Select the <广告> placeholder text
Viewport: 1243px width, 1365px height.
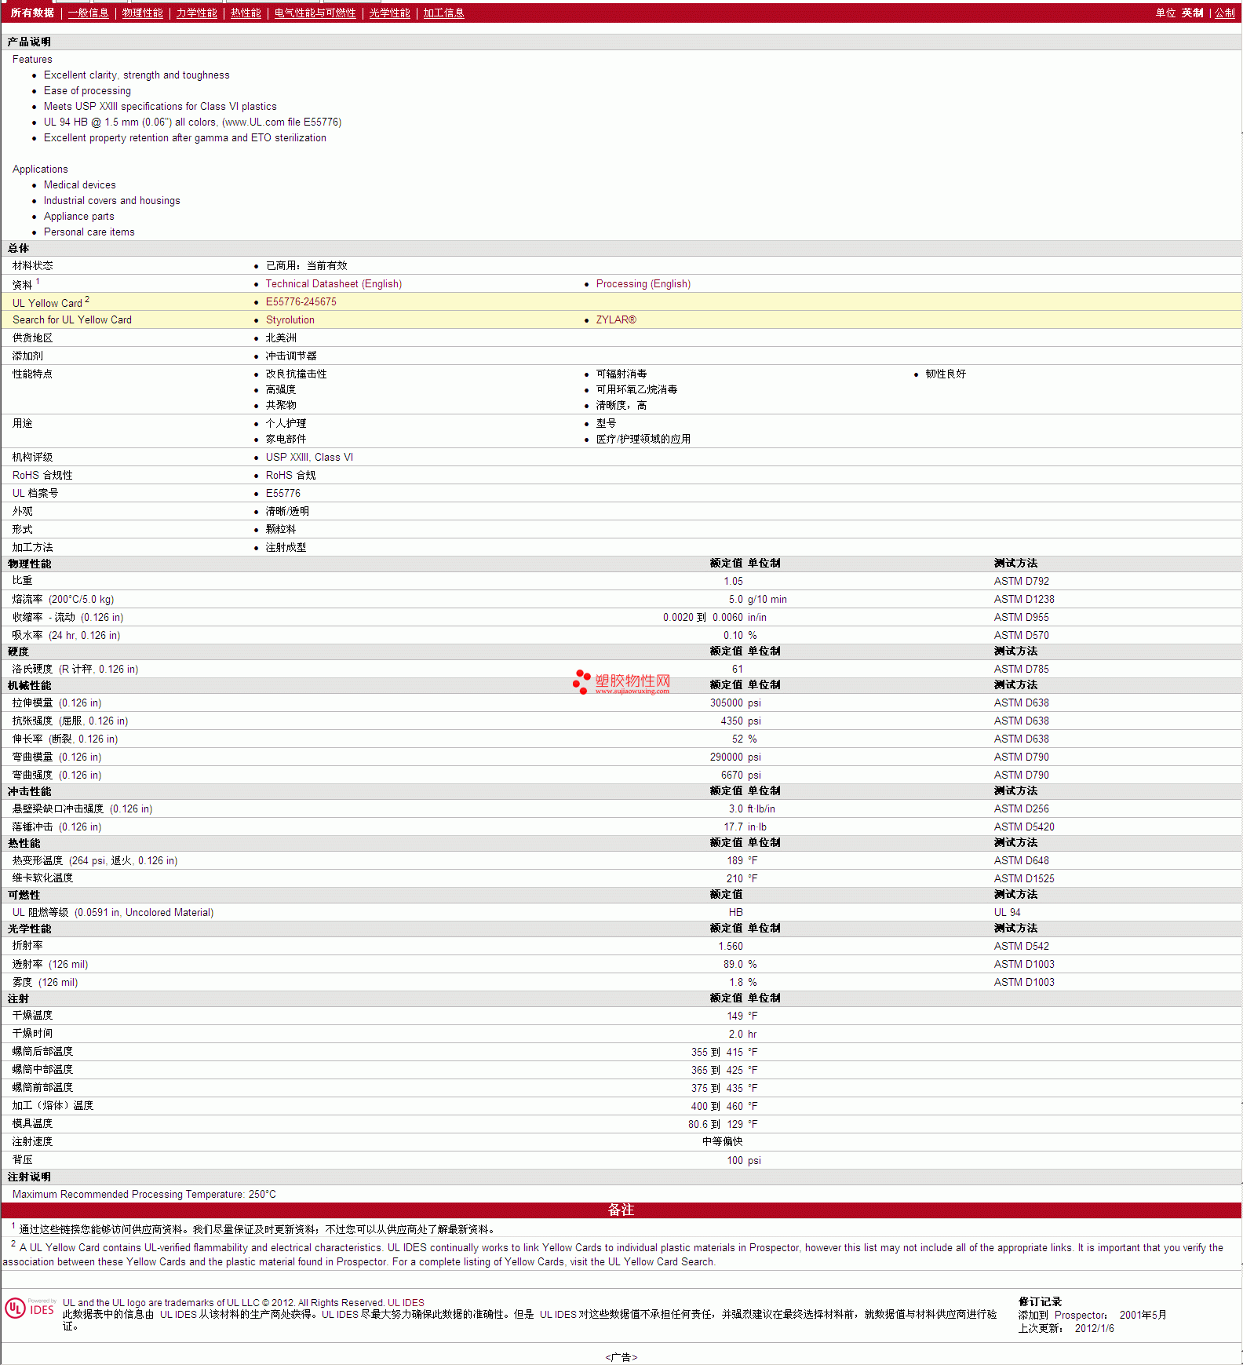(x=621, y=1357)
